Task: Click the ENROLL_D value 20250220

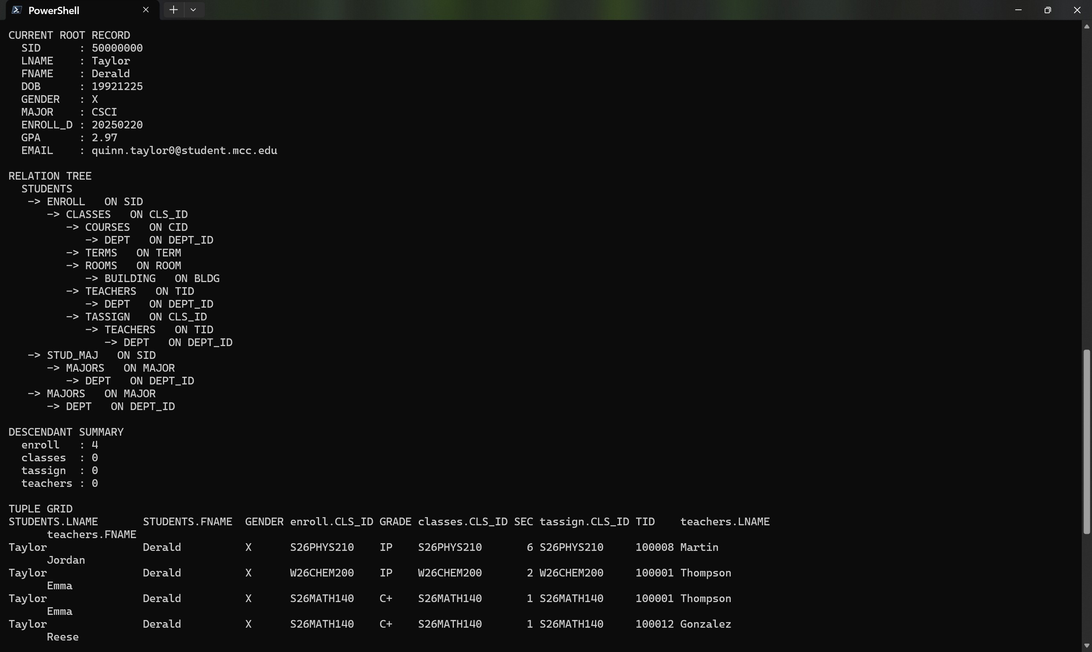Action: click(117, 125)
